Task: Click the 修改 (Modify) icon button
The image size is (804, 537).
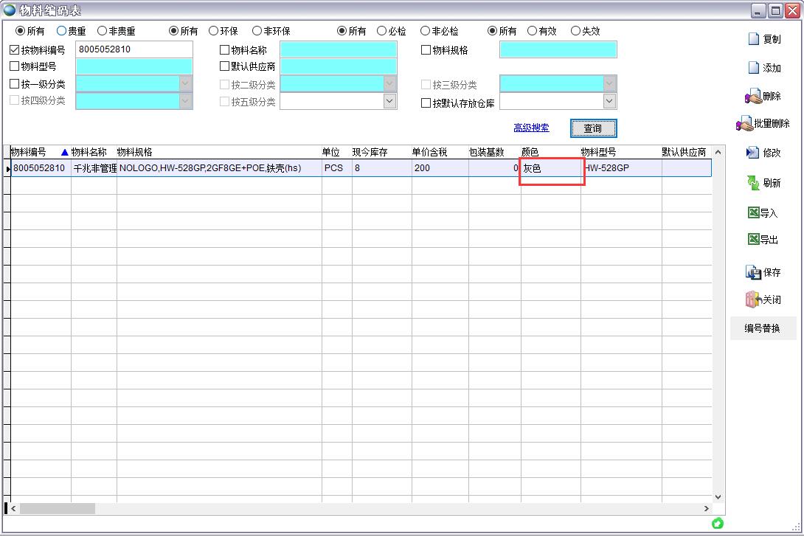Action: pos(753,153)
